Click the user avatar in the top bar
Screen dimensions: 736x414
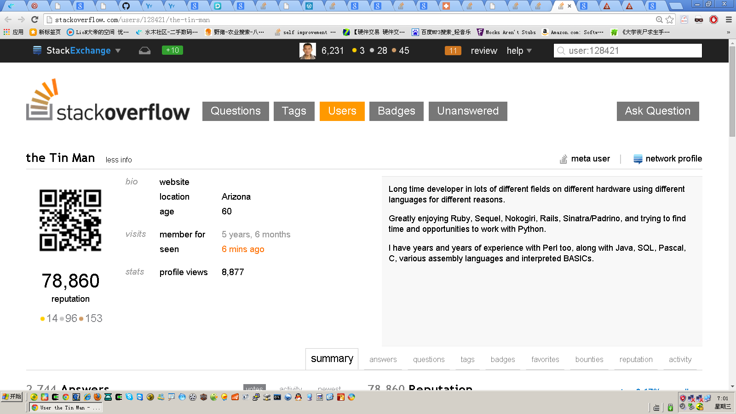tap(307, 51)
